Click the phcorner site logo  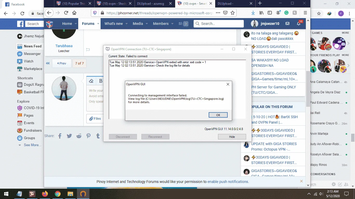pyautogui.click(x=49, y=24)
